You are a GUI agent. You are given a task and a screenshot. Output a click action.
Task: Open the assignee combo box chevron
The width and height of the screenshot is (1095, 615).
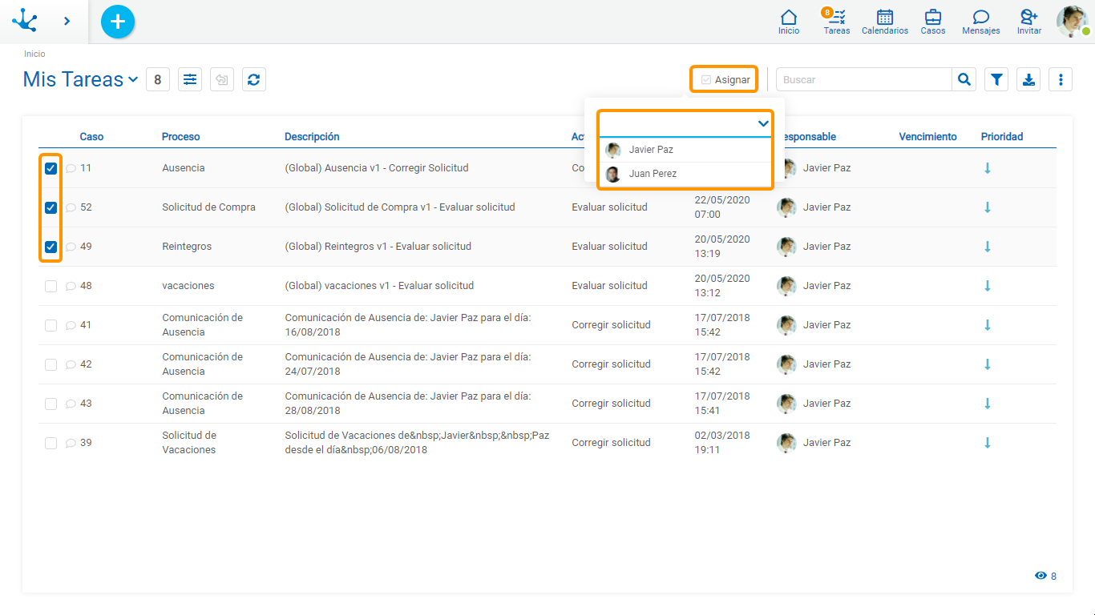click(763, 123)
